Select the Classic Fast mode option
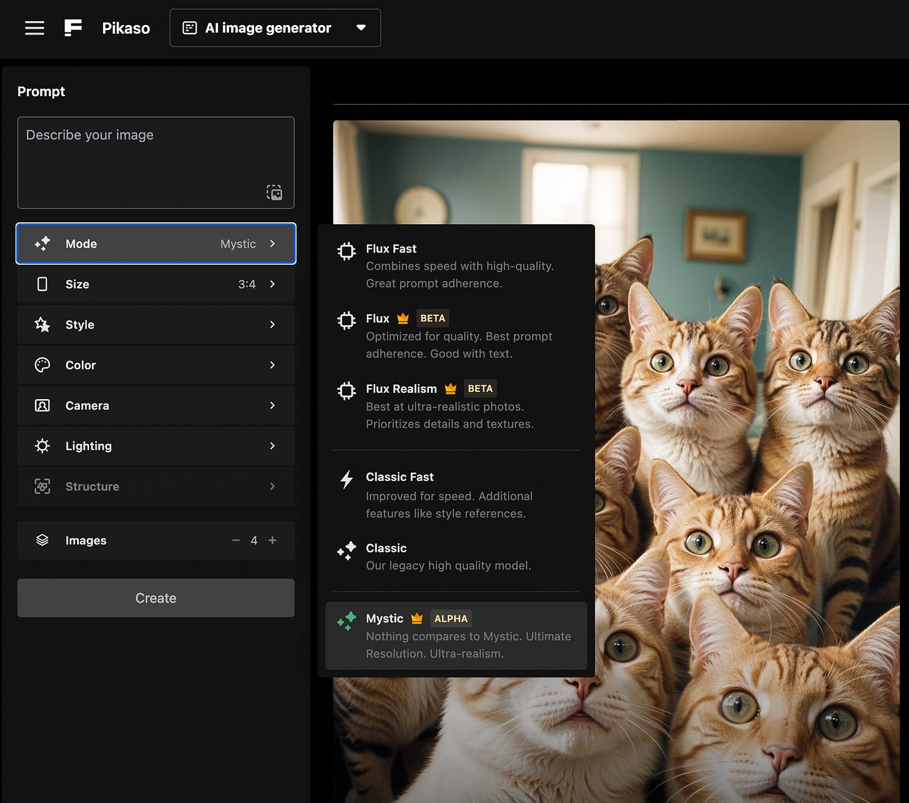The width and height of the screenshot is (909, 803). coord(456,495)
